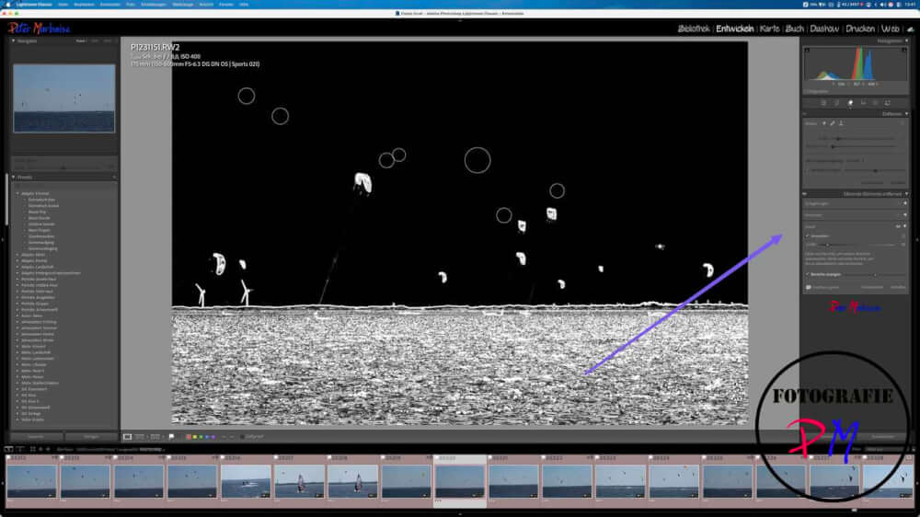Click Schließen in the Staub section footer
The image size is (920, 517).
click(898, 288)
